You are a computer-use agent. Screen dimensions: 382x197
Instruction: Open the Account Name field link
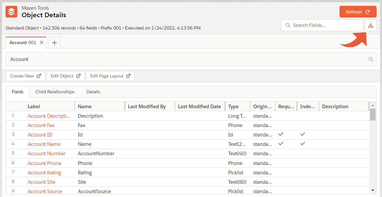(44, 144)
